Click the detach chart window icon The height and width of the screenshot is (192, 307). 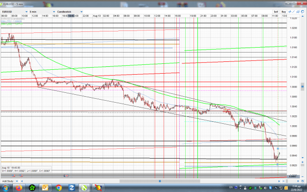303,12
